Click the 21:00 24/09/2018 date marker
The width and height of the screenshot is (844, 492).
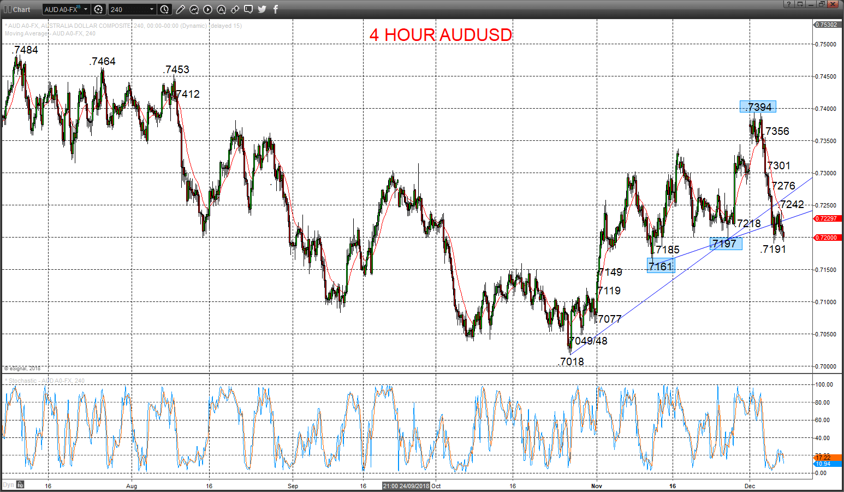[x=406, y=485]
